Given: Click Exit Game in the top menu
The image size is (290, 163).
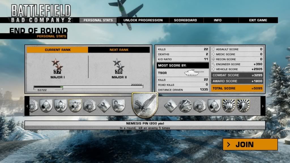Looking at the screenshot, I should (x=258, y=20).
